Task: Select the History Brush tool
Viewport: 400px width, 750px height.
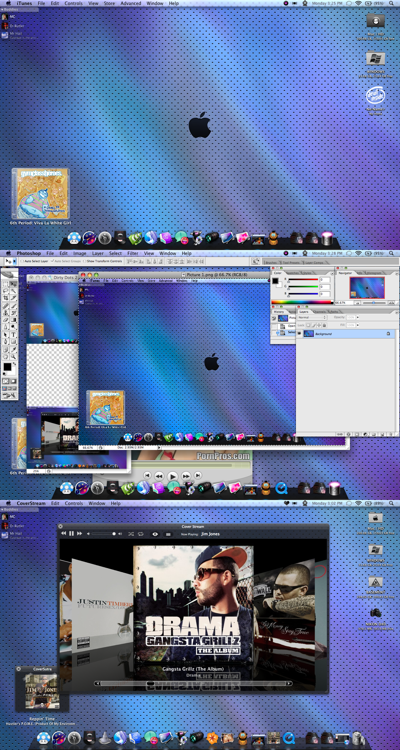Action: click(13, 313)
